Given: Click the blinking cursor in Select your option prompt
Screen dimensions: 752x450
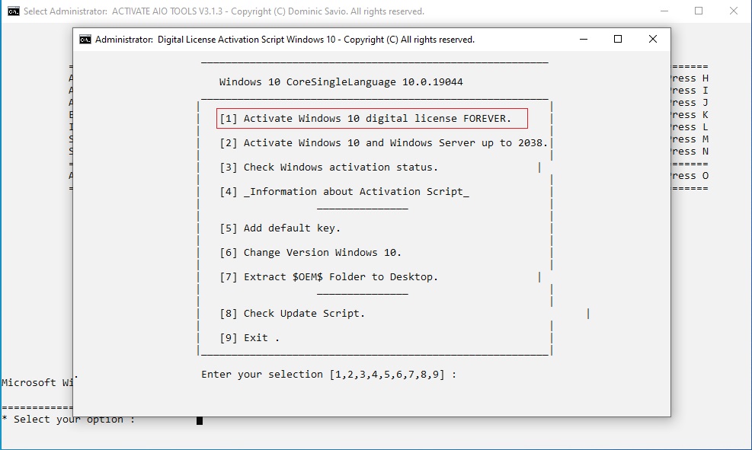Looking at the screenshot, I should tap(200, 419).
